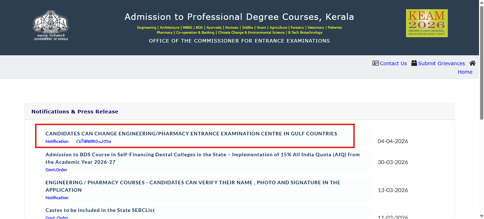Open the MBBS course link
Image resolution: width=484 pixels, height=219 pixels.
(x=187, y=27)
